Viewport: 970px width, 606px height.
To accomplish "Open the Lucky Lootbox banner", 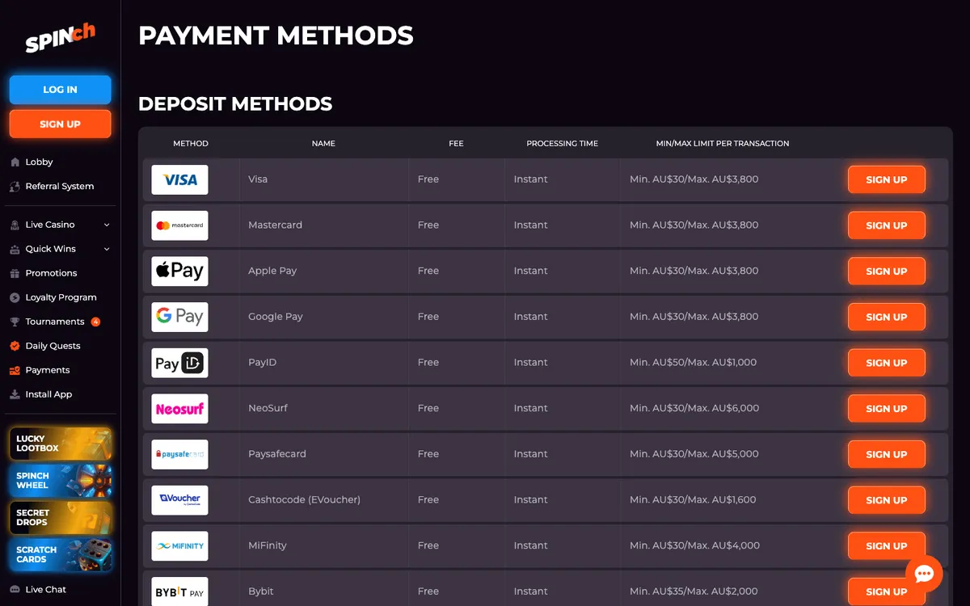I will [x=61, y=444].
